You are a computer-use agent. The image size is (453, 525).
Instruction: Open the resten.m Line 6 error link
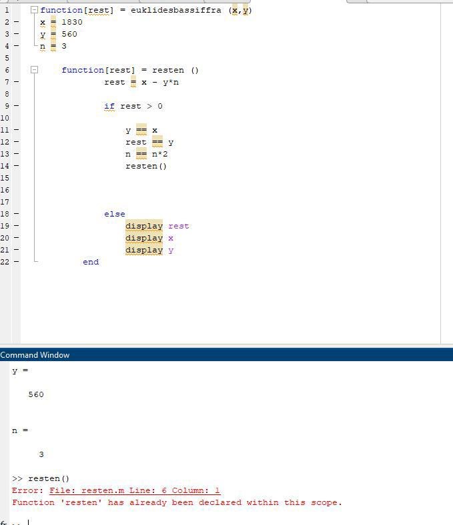pyautogui.click(x=134, y=490)
